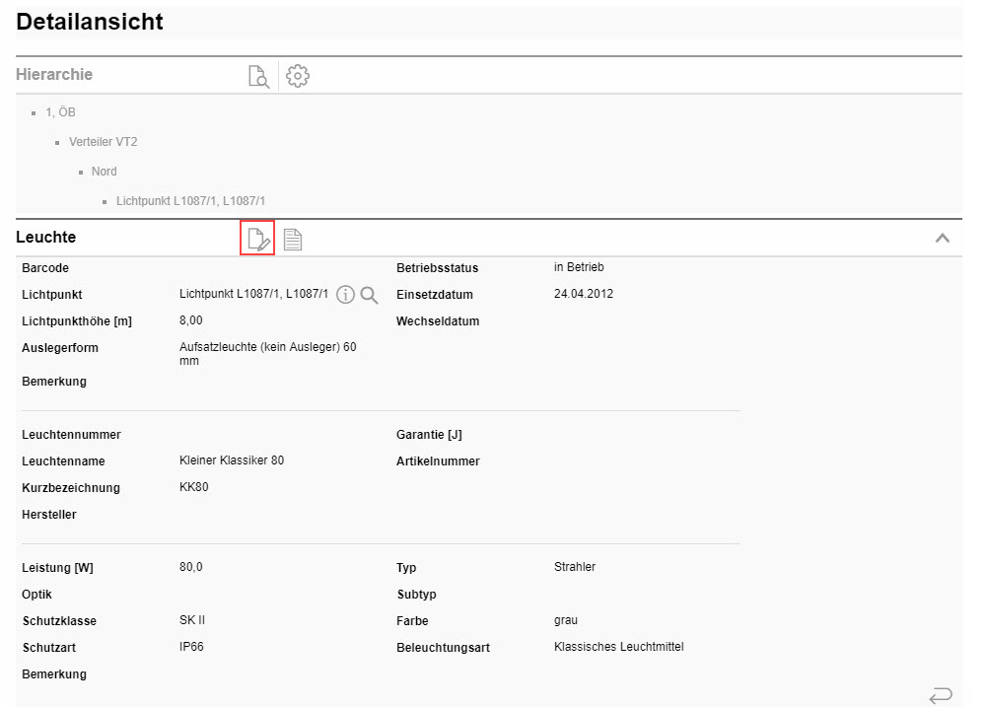Select hierarchy node "Nord"
The width and height of the screenshot is (986, 707).
click(104, 172)
